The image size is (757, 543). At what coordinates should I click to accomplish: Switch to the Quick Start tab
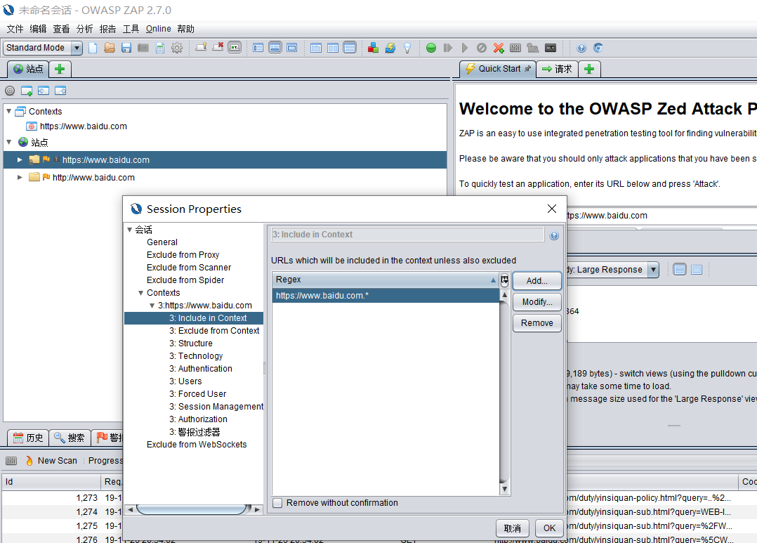point(497,69)
